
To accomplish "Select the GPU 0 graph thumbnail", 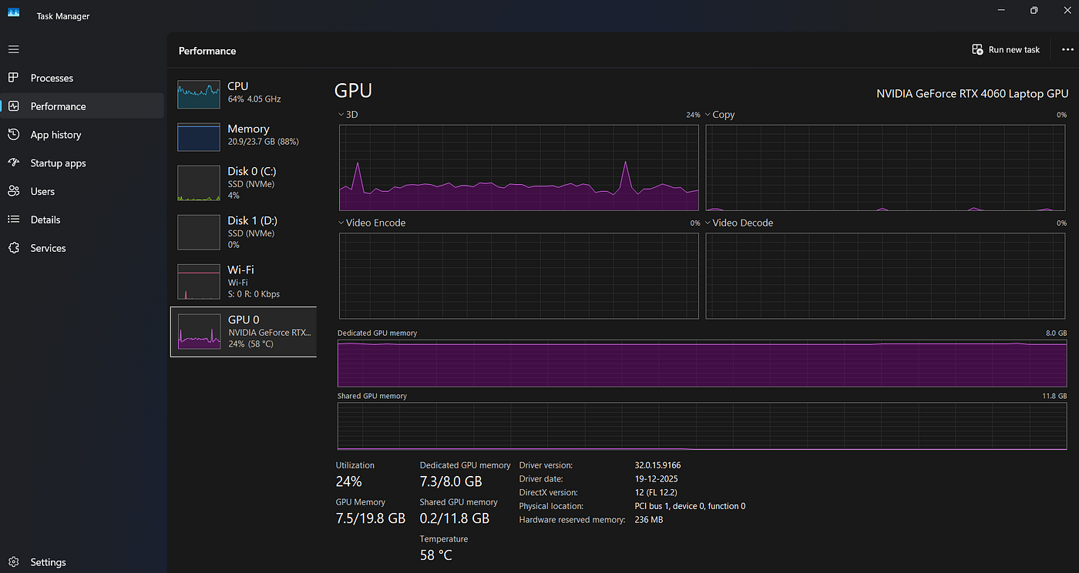I will [199, 331].
